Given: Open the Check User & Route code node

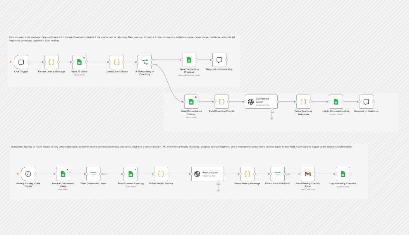Looking at the screenshot, I should pos(117,62).
